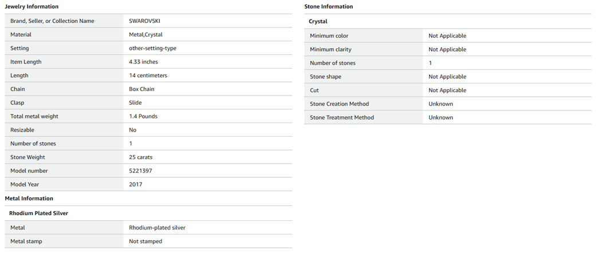Select the 14 centimeters length value
The width and height of the screenshot is (598, 254).
tap(148, 76)
